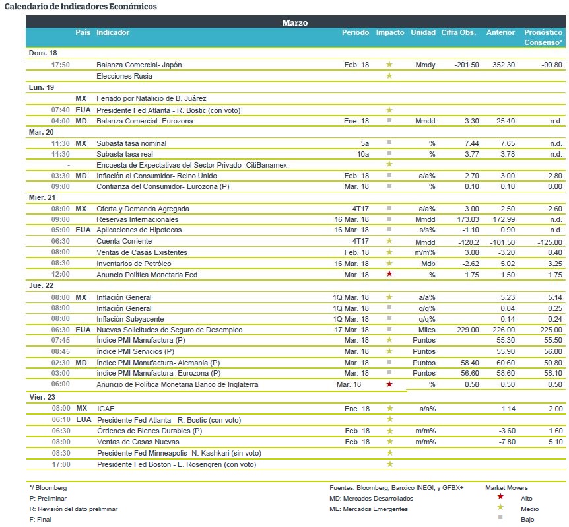
Task: Click the gray Bajo square in the legend
Action: 500,517
